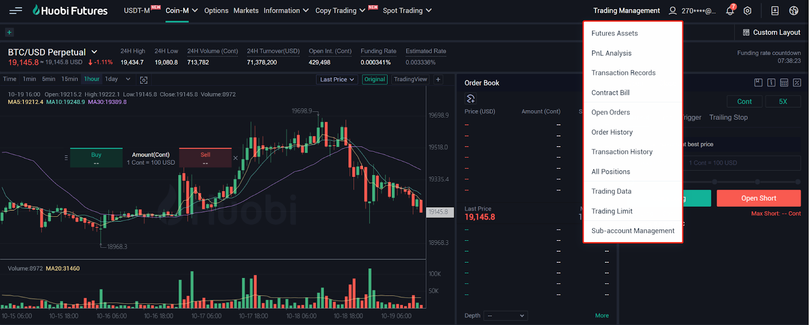Add a chart panel with the plus next to TradingView
Screen dimensions: 809x325
(x=438, y=79)
